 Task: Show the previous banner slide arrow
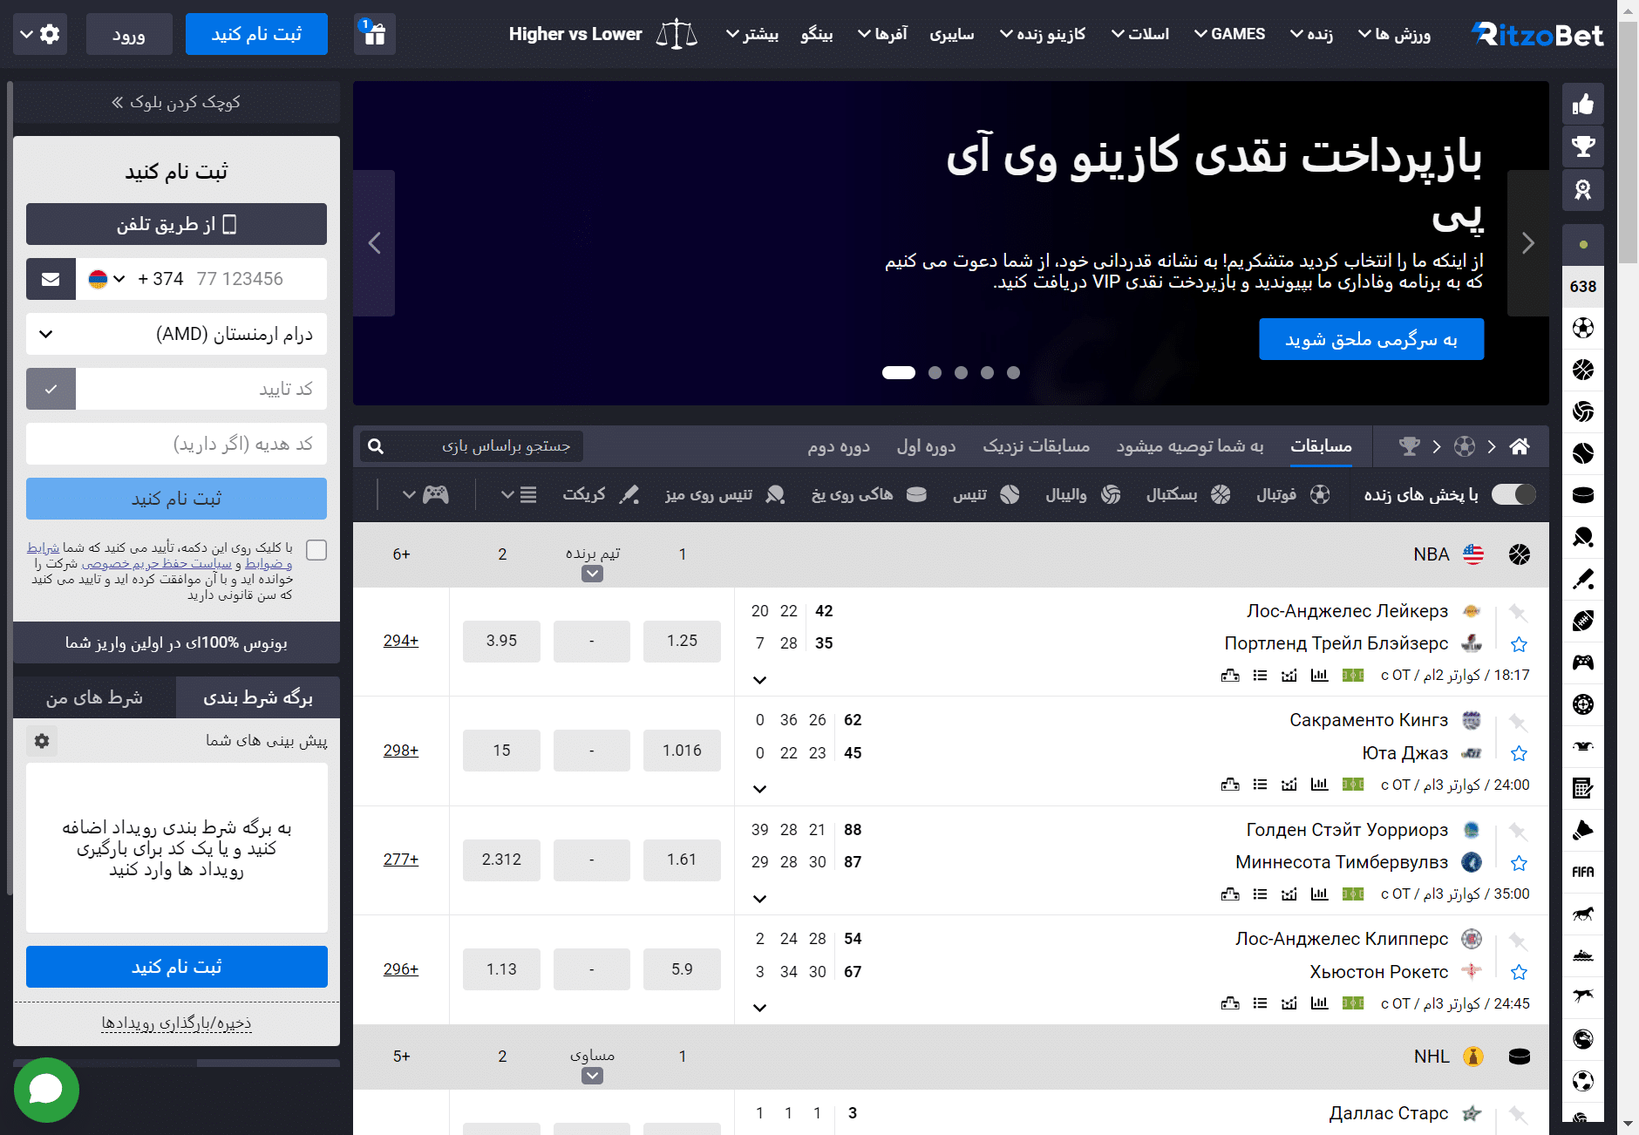point(375,243)
